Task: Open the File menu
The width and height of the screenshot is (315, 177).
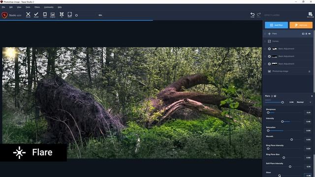Action: coord(3,7)
